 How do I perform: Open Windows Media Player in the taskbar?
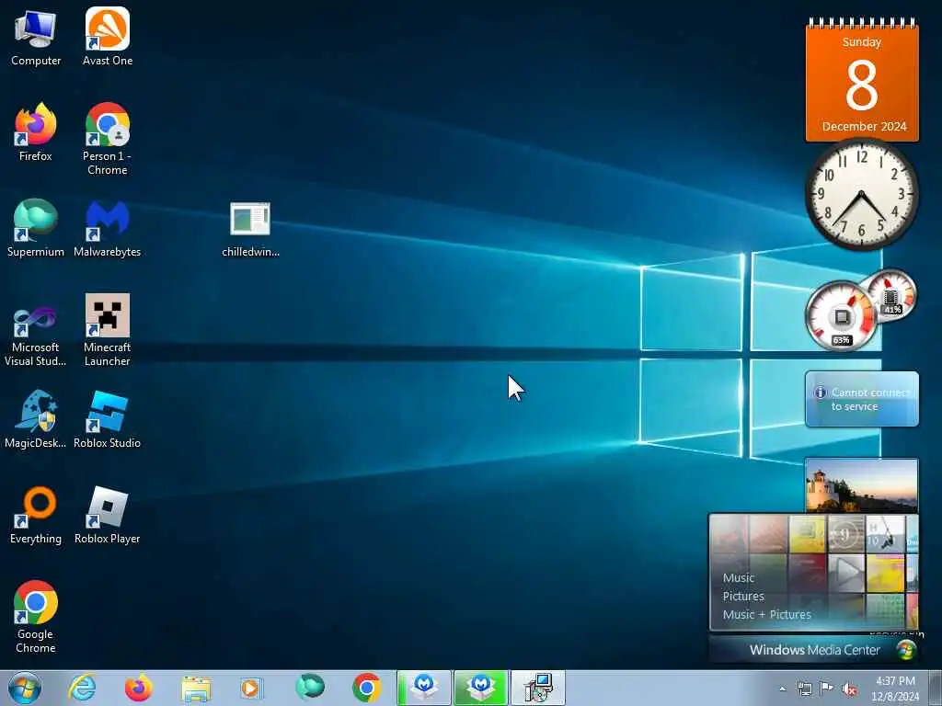pos(251,688)
